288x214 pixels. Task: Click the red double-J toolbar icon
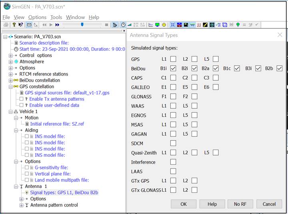coord(199,25)
